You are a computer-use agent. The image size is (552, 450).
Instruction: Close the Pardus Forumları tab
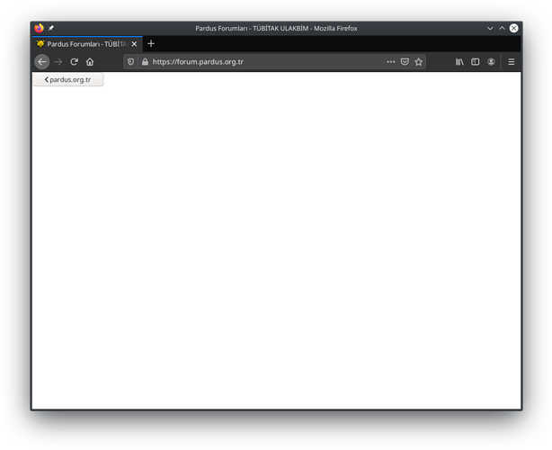point(134,44)
